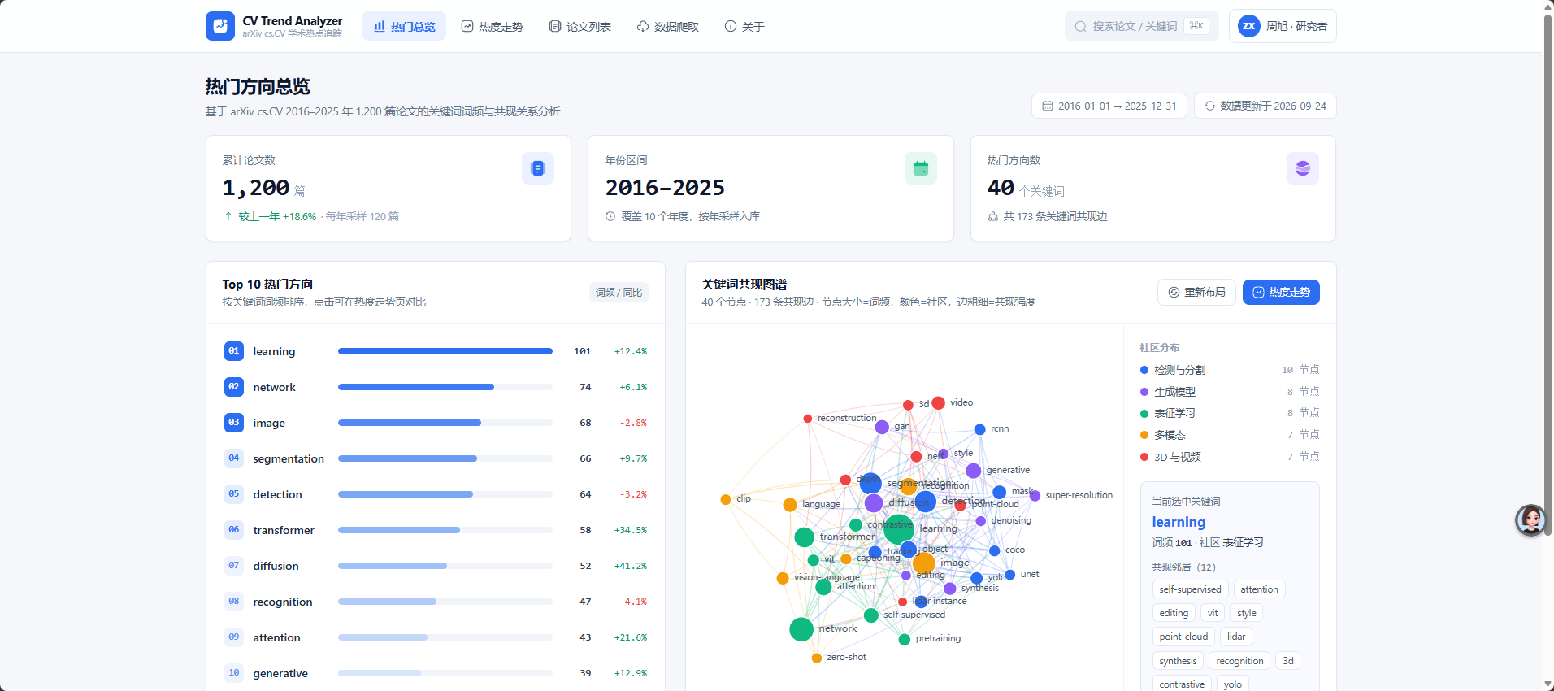Select the diffusion keyword row
This screenshot has width=1554, height=691.
[x=436, y=566]
